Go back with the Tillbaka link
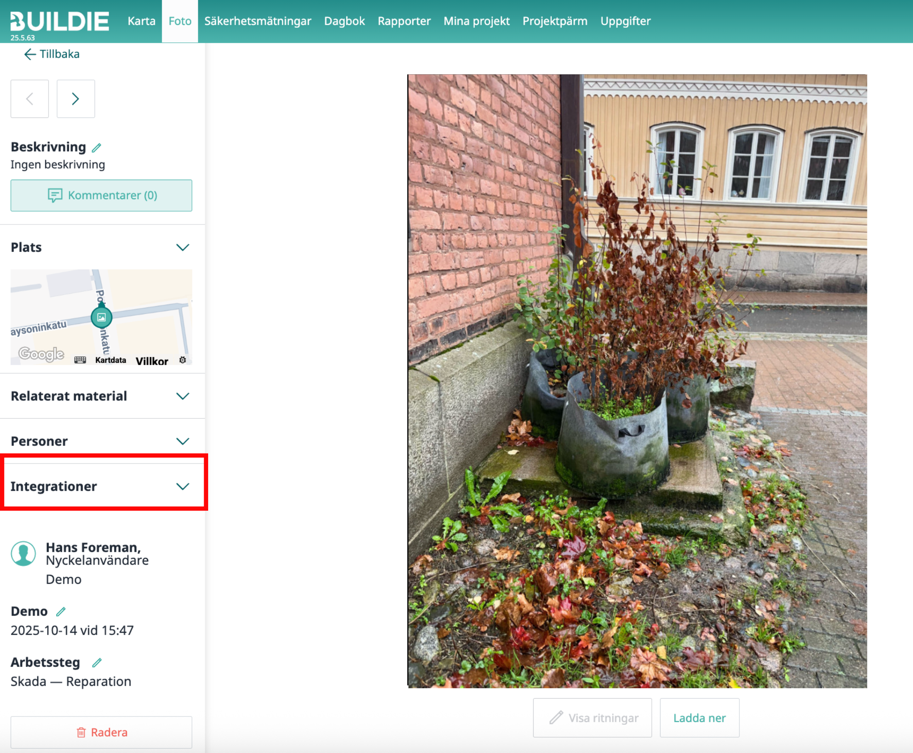The width and height of the screenshot is (913, 753). pos(52,54)
